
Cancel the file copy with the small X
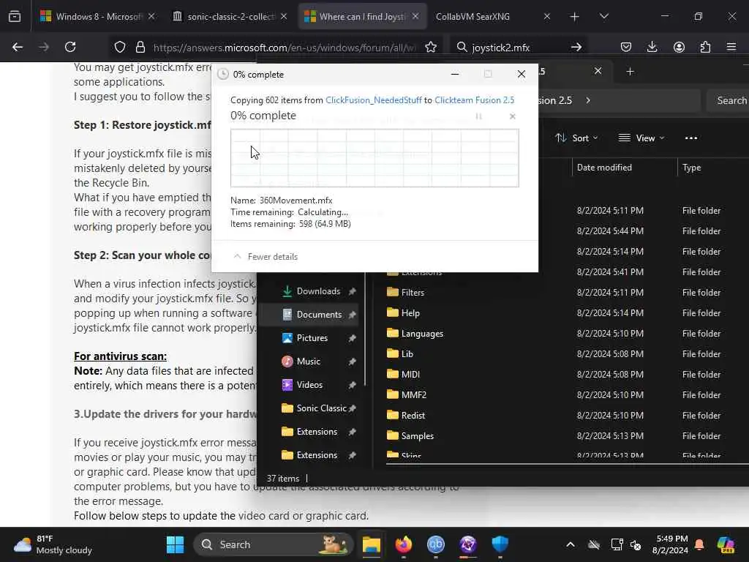coord(513,116)
